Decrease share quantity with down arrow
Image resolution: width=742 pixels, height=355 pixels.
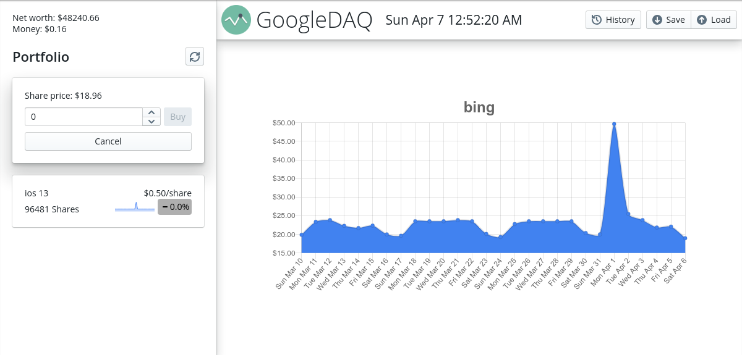(x=151, y=121)
